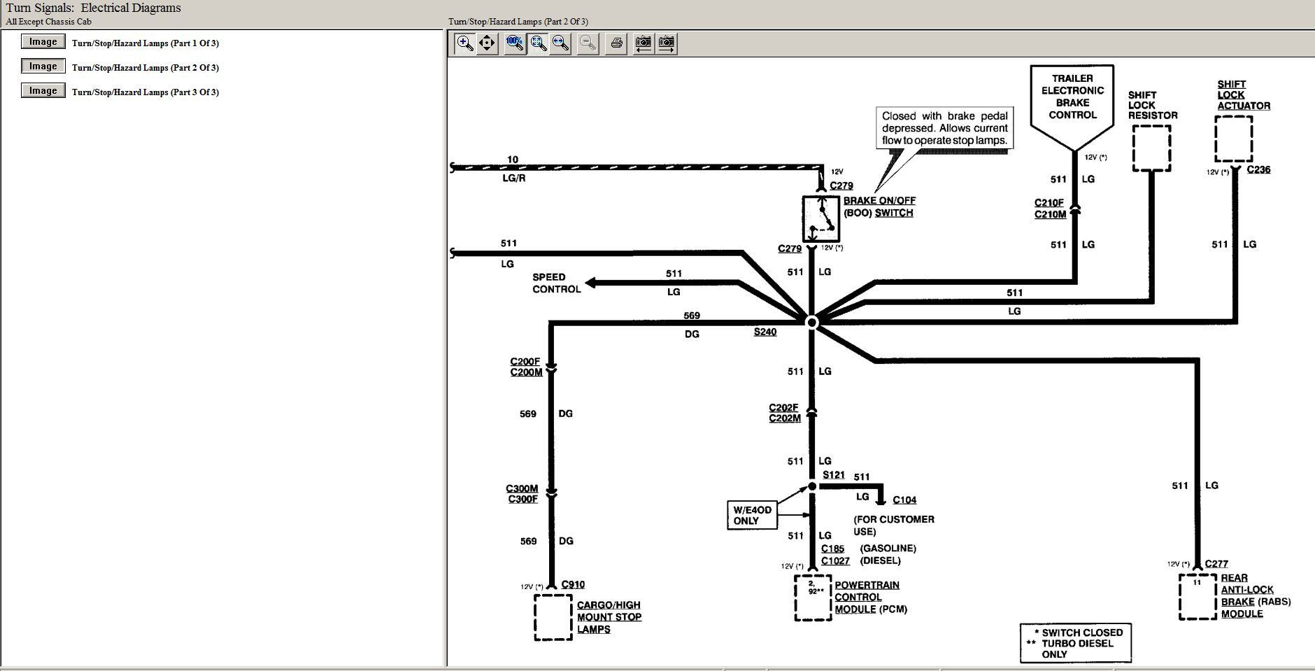Go to next image with camera-right icon

pos(667,43)
